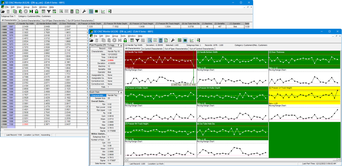This screenshot has height=166, width=342.
Task: Select Out of Spec Characteristics tab in front window
Action: 176,49
